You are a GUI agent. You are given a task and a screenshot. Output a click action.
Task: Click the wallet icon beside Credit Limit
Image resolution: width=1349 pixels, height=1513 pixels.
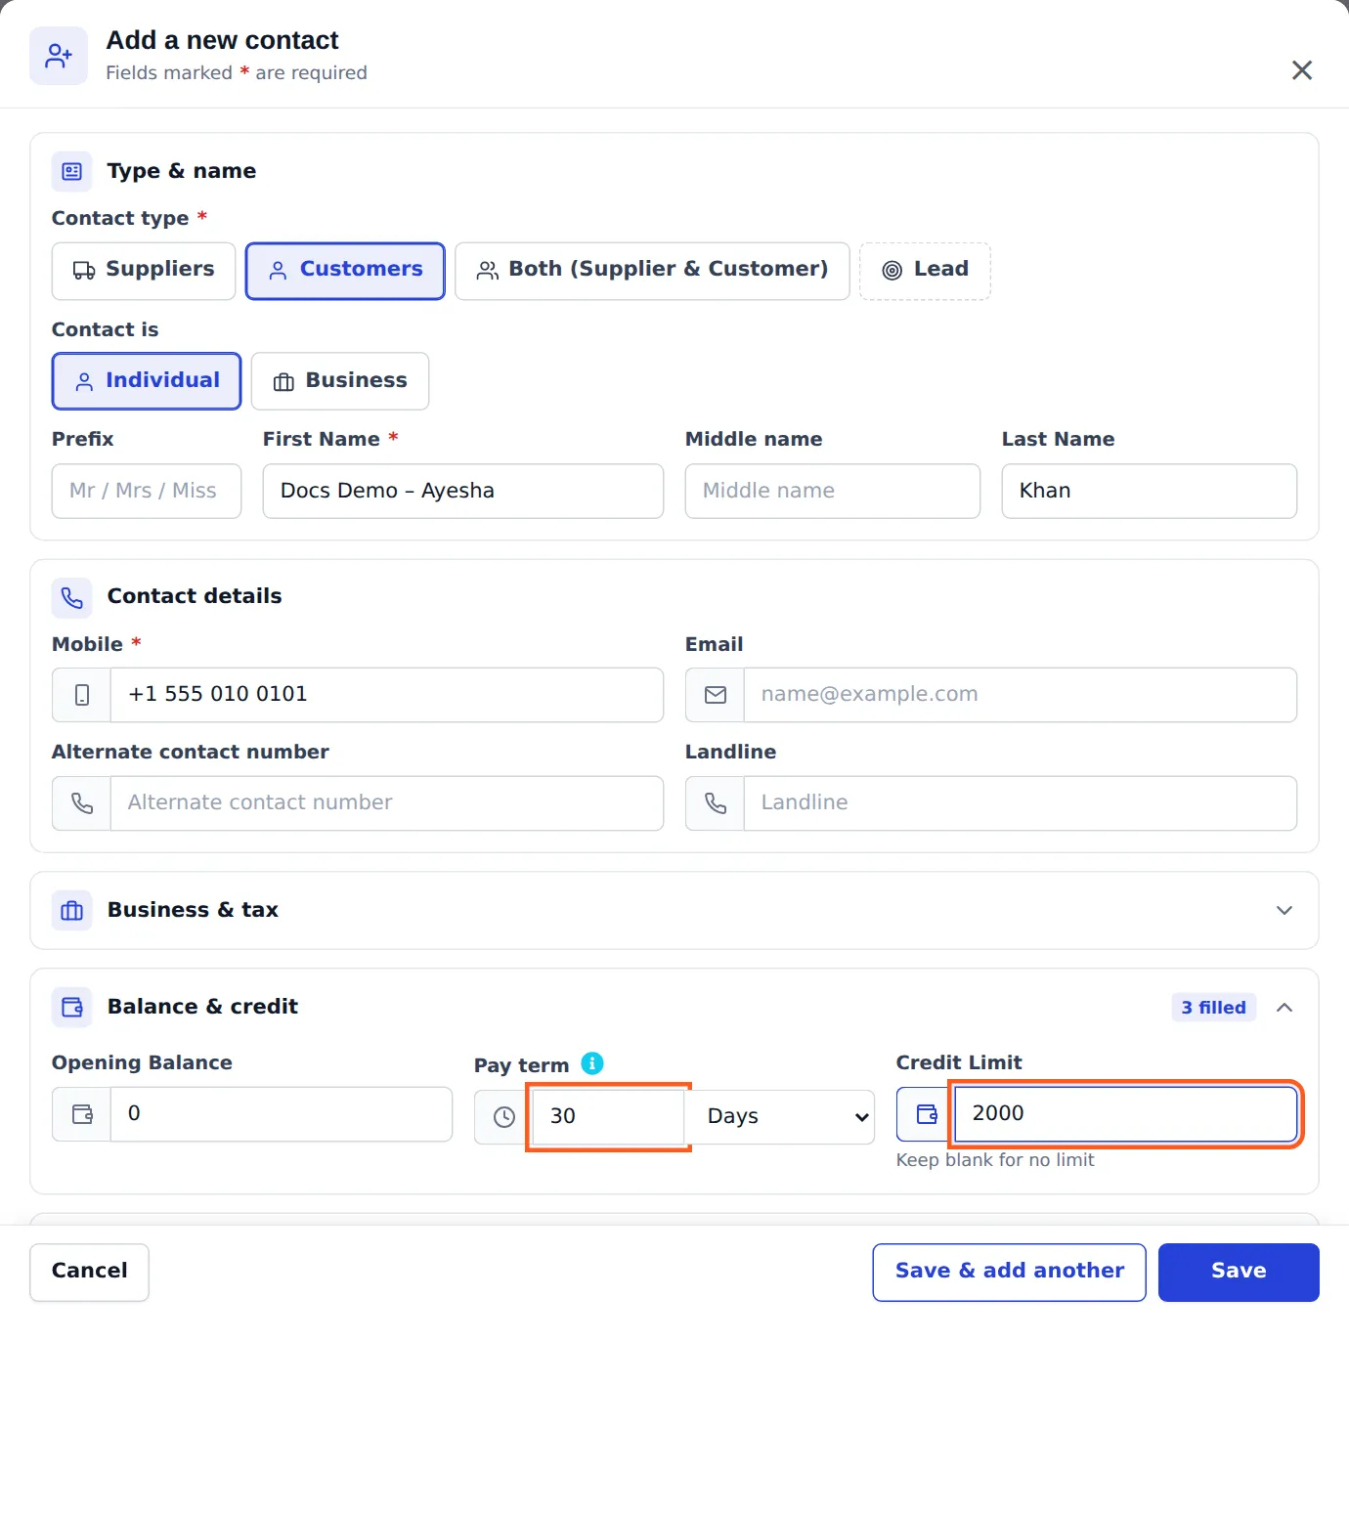(x=927, y=1114)
